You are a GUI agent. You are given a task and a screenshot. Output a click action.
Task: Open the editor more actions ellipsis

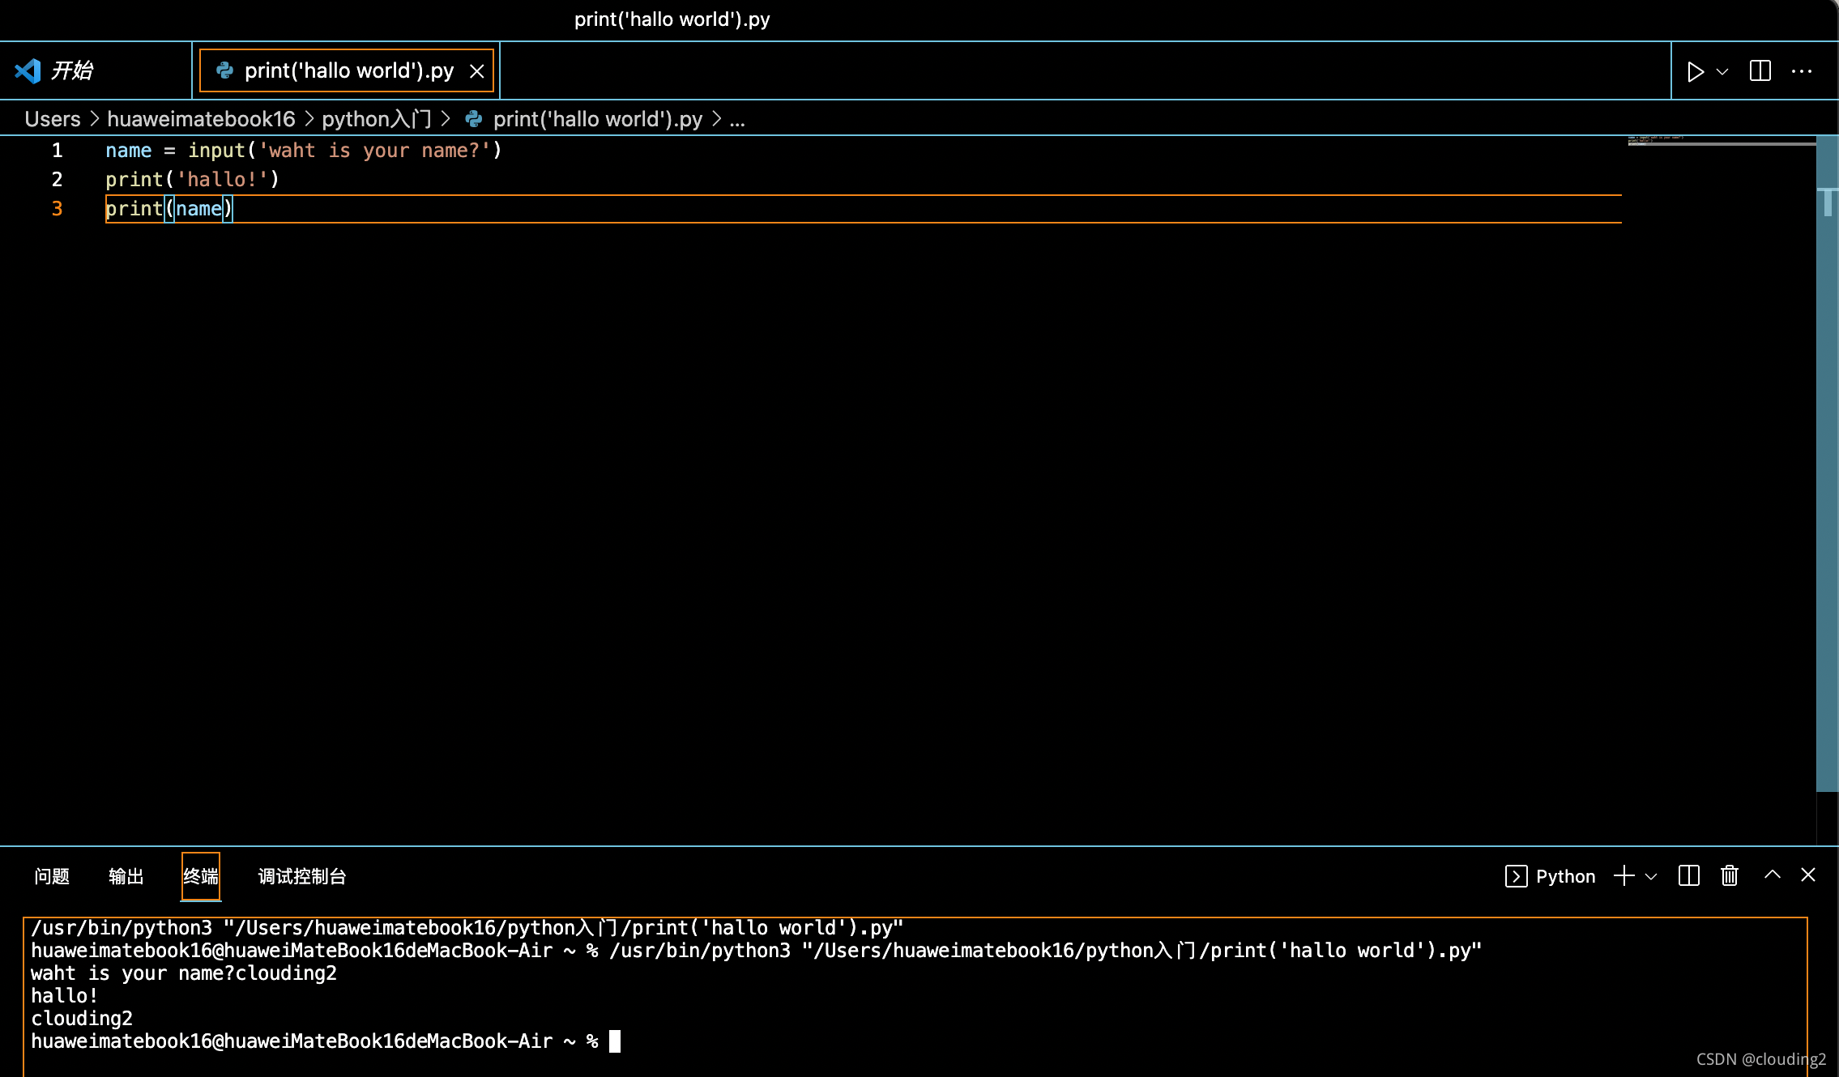click(1802, 71)
